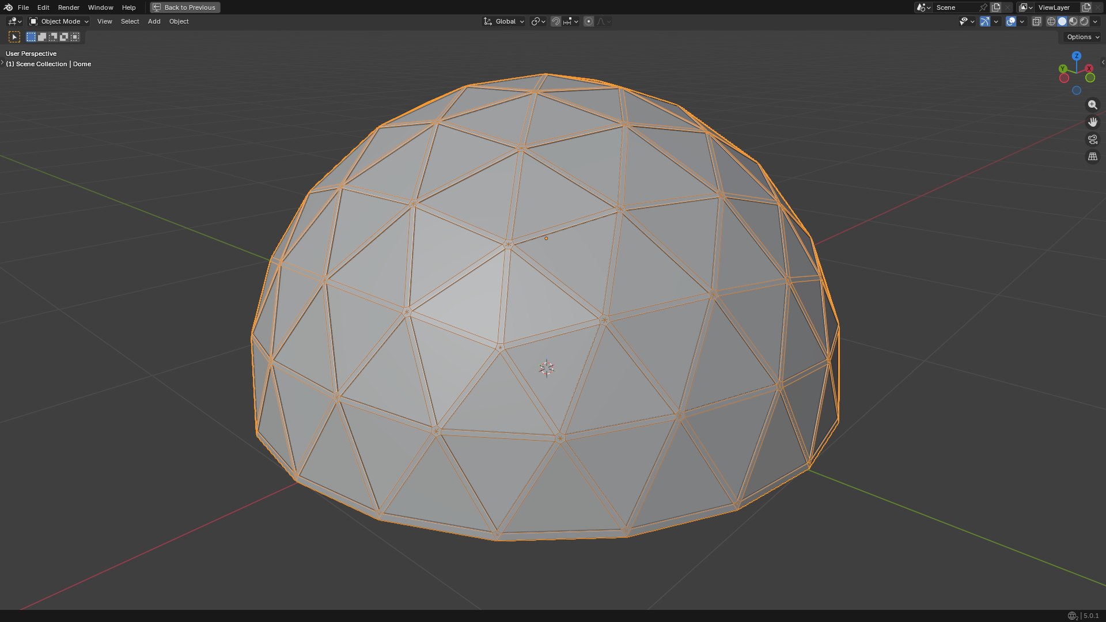Set selection mode to new selection

pyautogui.click(x=31, y=37)
